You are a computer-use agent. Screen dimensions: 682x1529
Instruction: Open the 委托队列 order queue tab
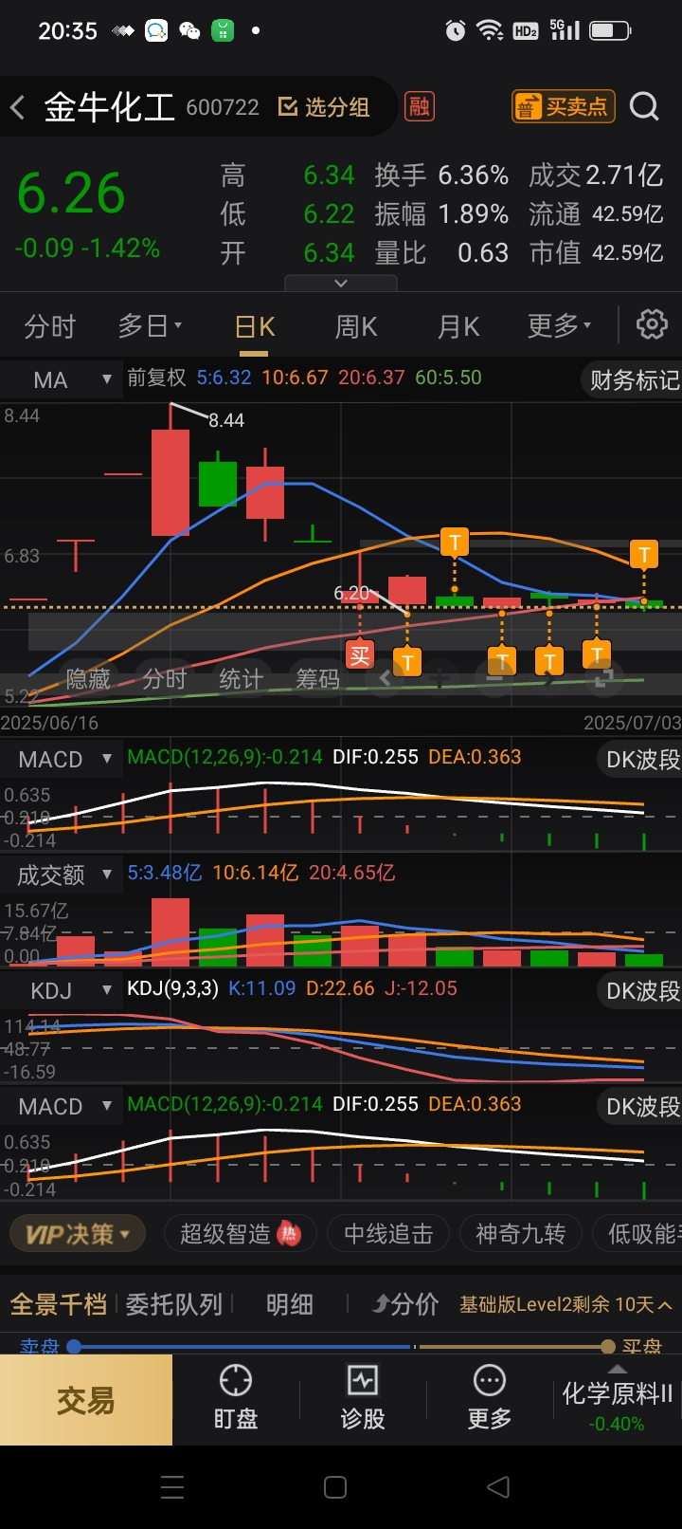[x=174, y=1304]
